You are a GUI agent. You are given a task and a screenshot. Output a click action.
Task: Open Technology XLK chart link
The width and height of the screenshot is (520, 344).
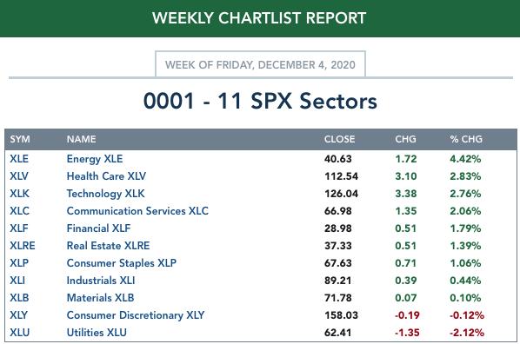[105, 194]
